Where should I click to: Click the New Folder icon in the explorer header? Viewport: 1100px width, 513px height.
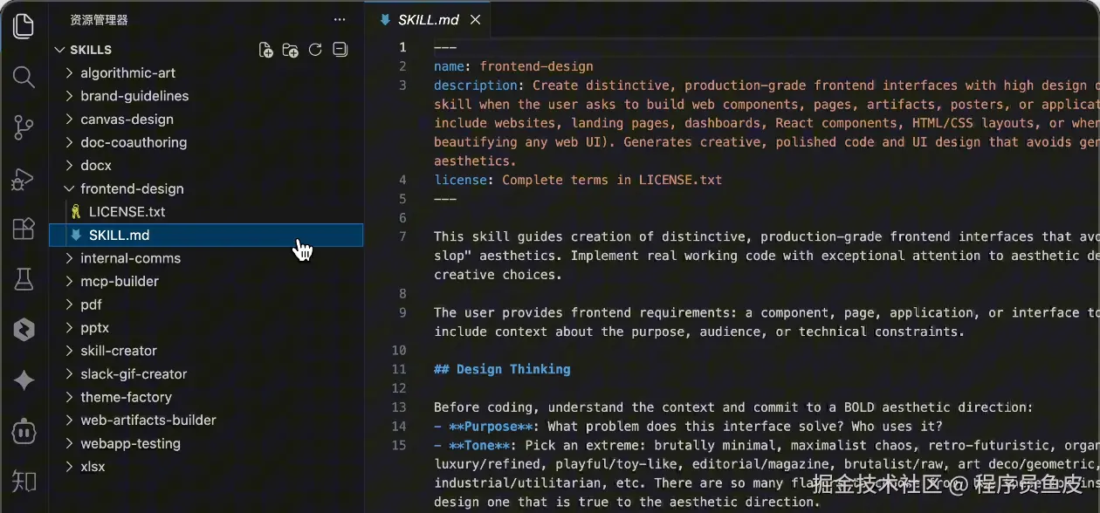(291, 50)
